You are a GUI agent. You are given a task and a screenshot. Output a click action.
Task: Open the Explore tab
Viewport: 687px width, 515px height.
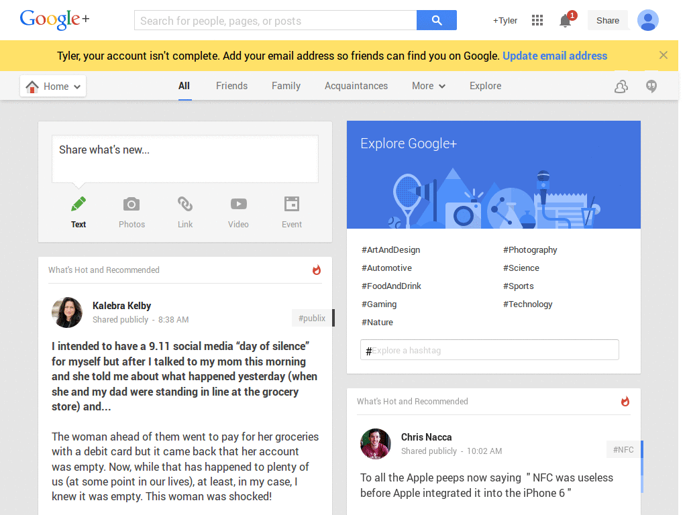coord(486,86)
